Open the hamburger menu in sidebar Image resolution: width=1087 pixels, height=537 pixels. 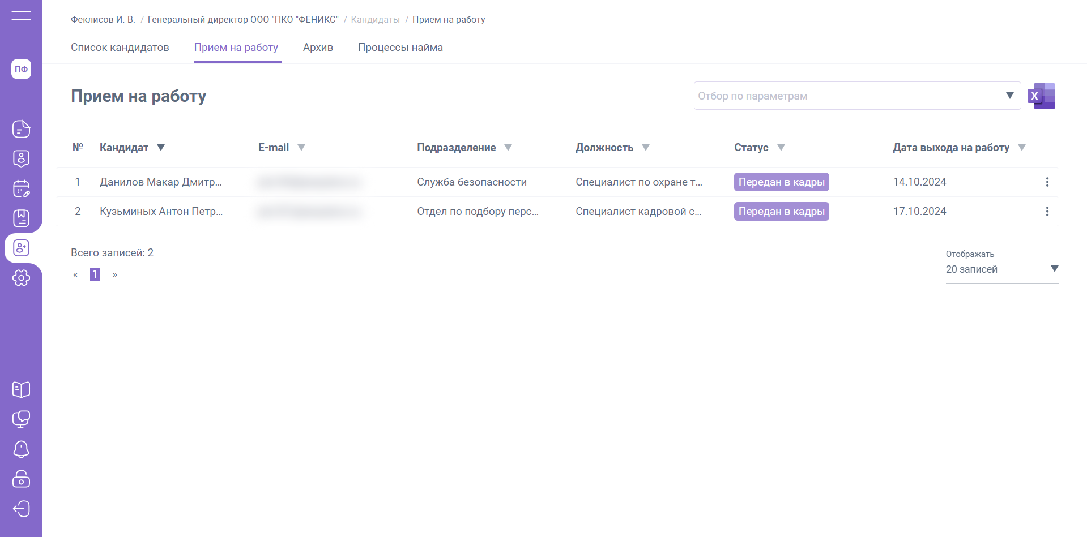point(21,16)
